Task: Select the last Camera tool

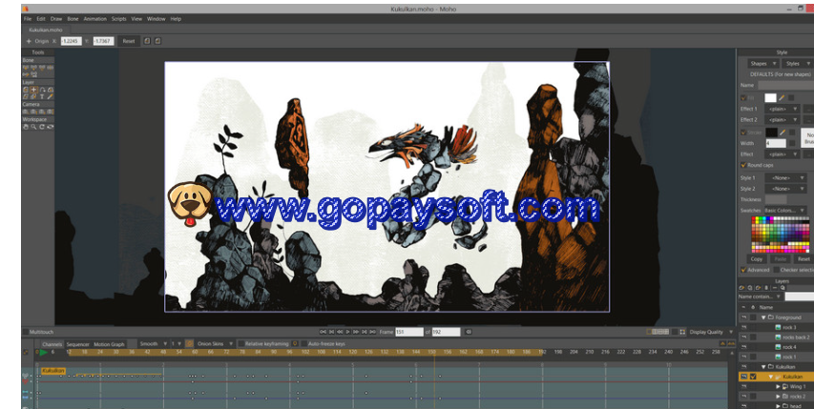Action: point(51,112)
